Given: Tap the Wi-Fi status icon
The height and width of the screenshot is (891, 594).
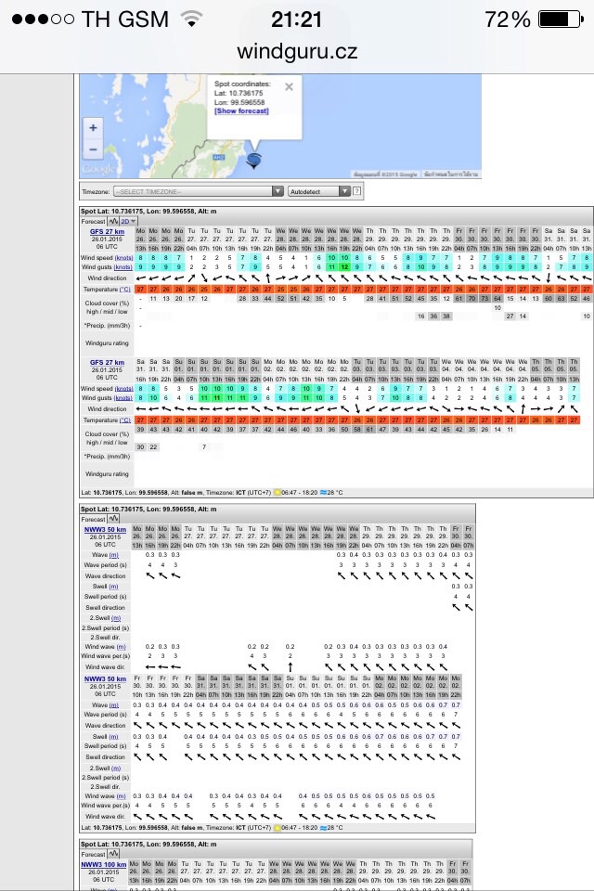Looking at the screenshot, I should (x=192, y=19).
